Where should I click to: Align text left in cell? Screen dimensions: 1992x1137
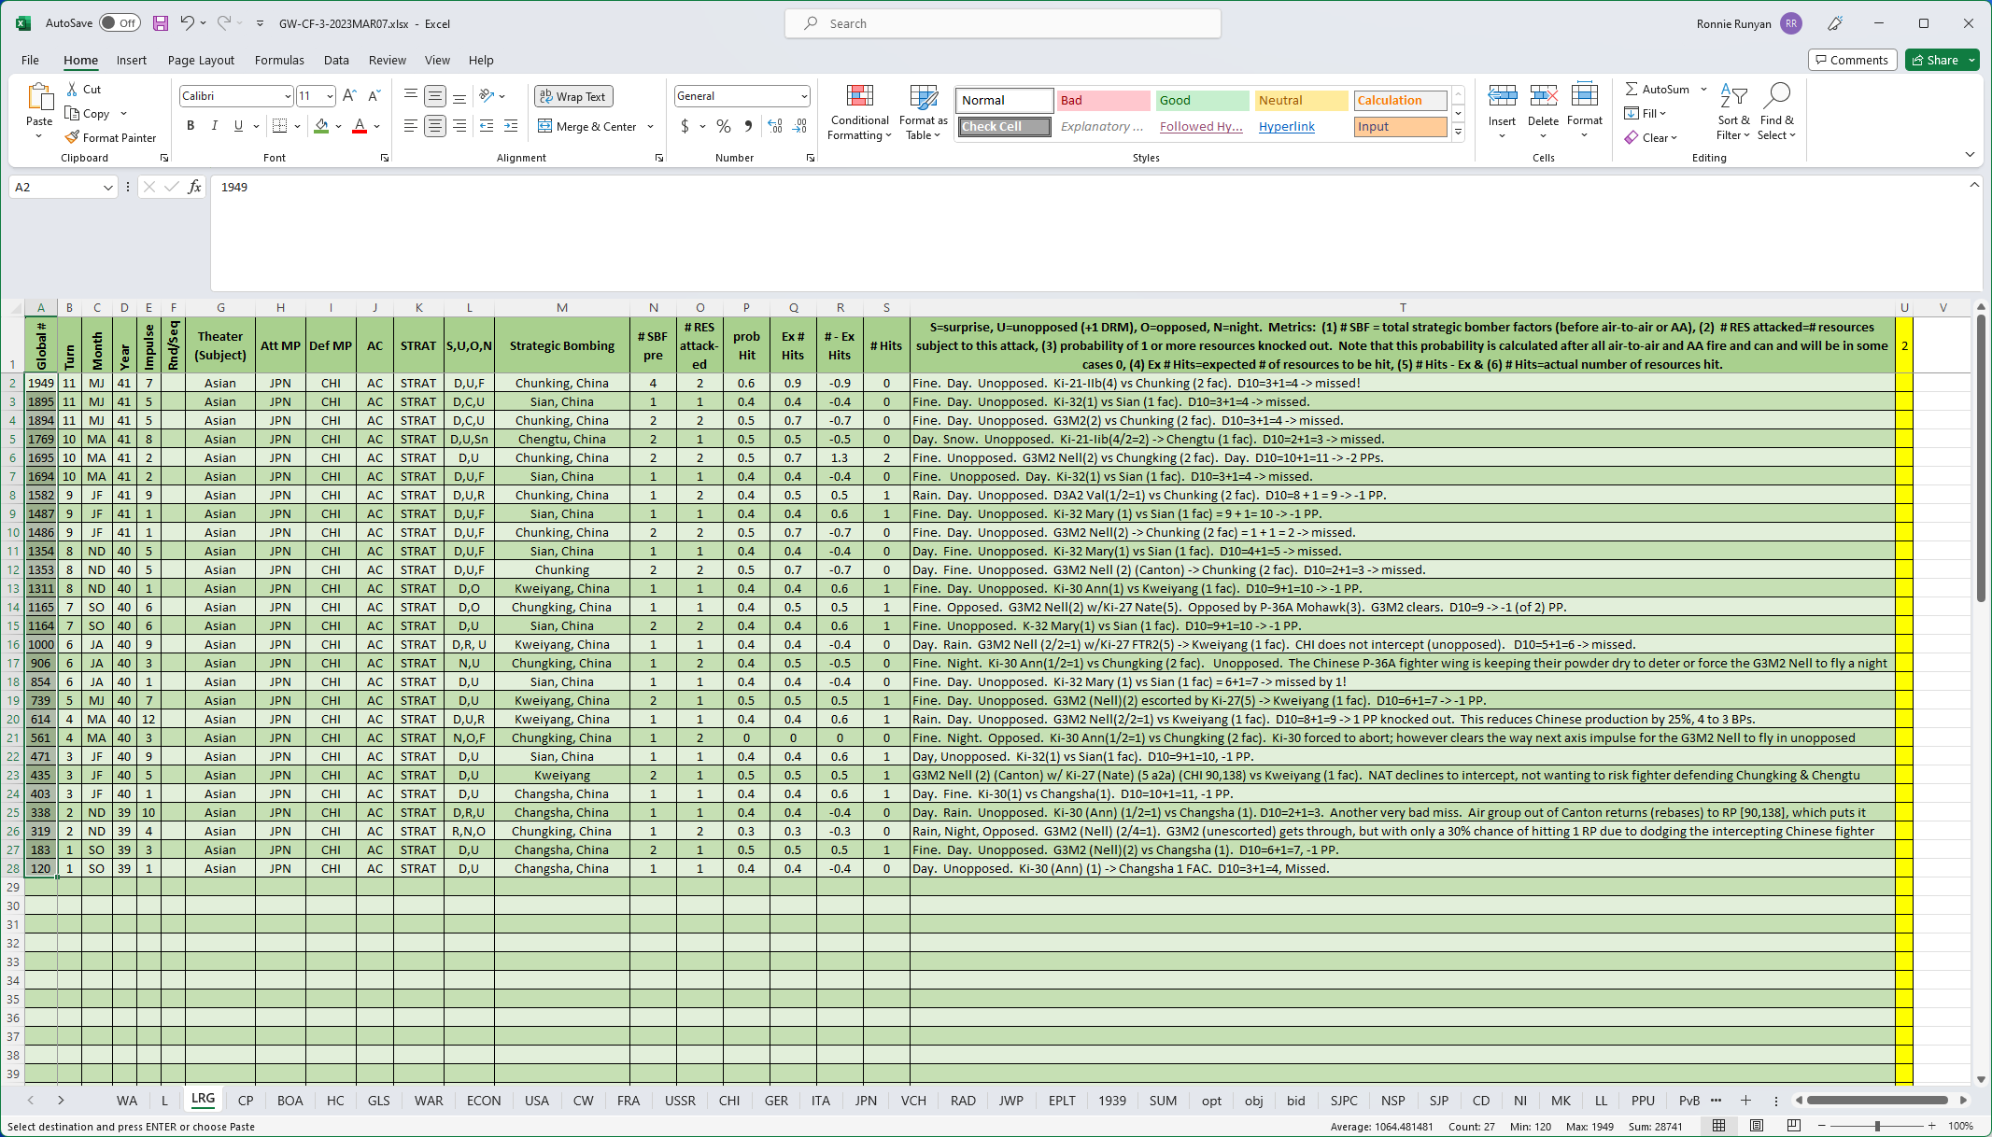(x=411, y=126)
